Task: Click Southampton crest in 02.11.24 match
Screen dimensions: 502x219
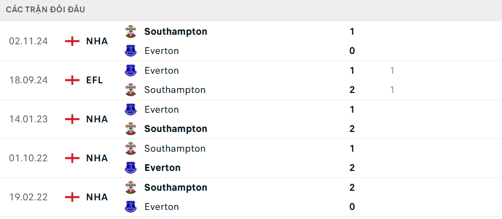Action: pyautogui.click(x=131, y=32)
